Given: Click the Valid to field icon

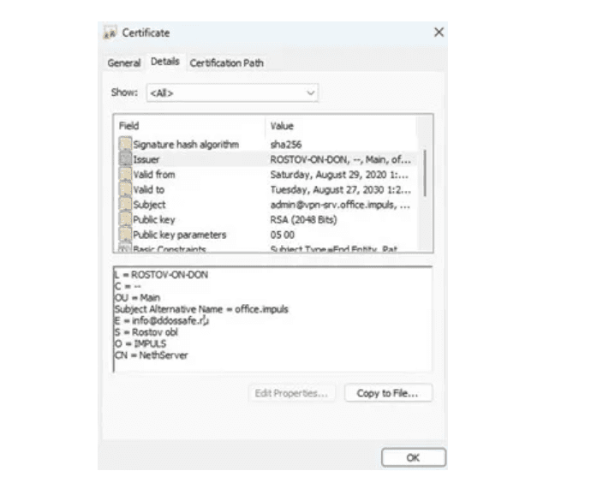Looking at the screenshot, I should (125, 189).
